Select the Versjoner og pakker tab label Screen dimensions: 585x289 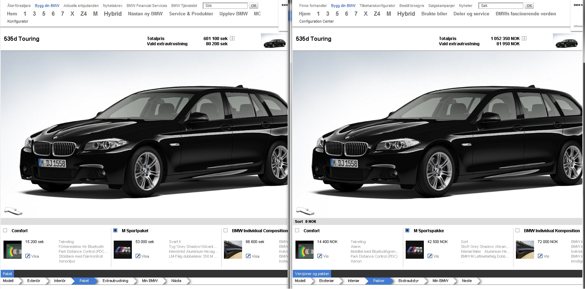(312, 274)
